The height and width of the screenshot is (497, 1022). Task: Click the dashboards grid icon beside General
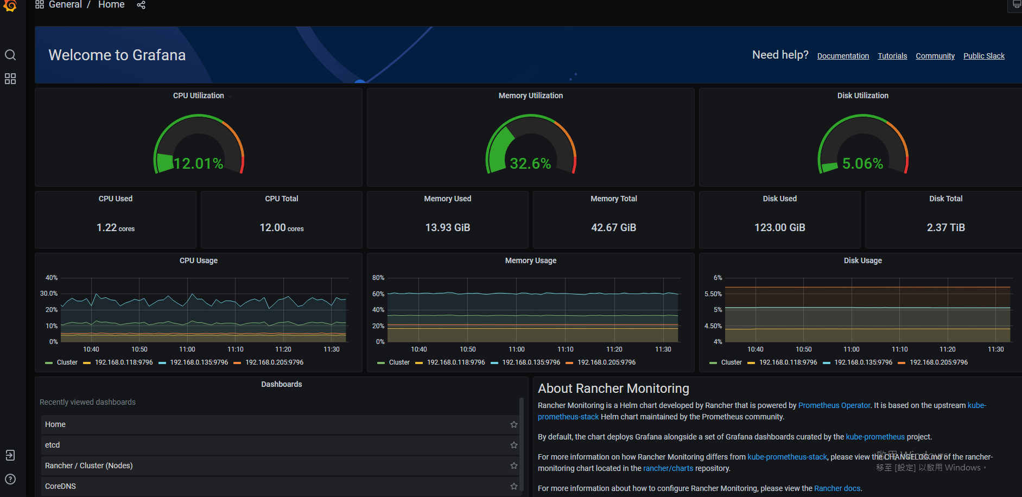[40, 5]
